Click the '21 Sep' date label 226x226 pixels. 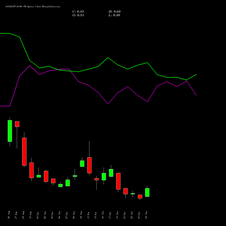coord(124,215)
